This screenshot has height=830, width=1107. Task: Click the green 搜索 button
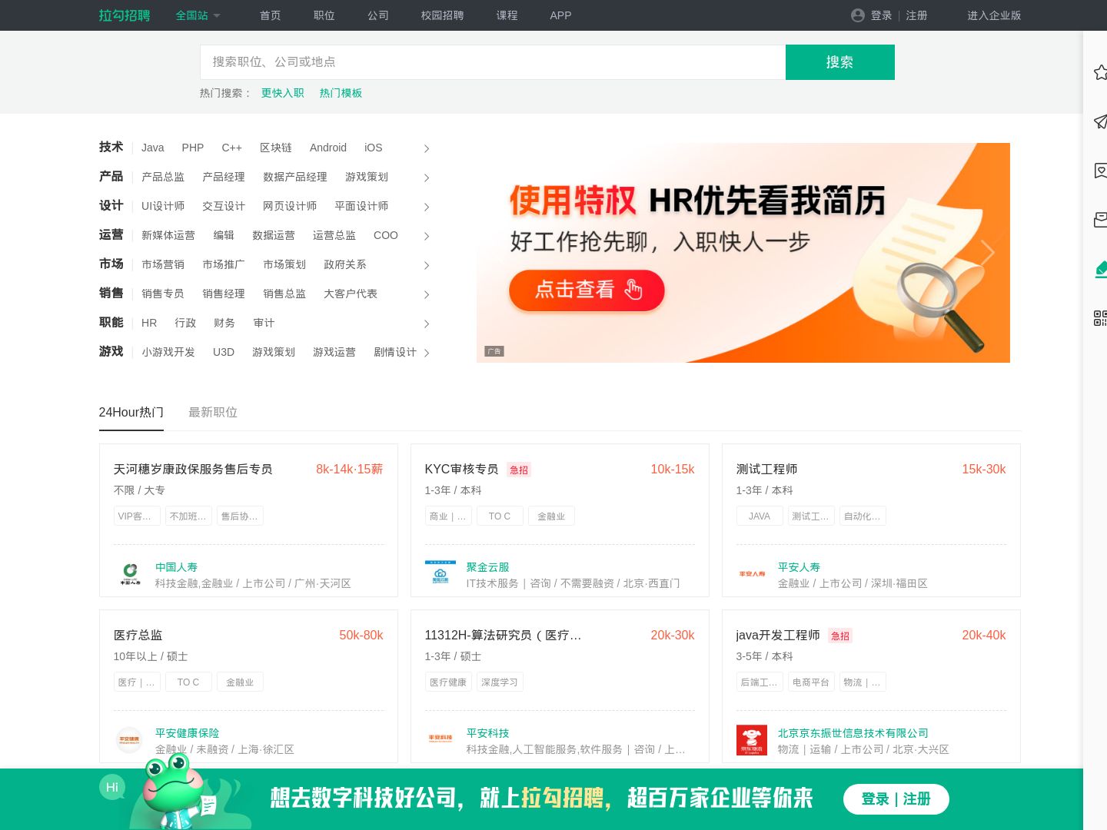tap(840, 62)
